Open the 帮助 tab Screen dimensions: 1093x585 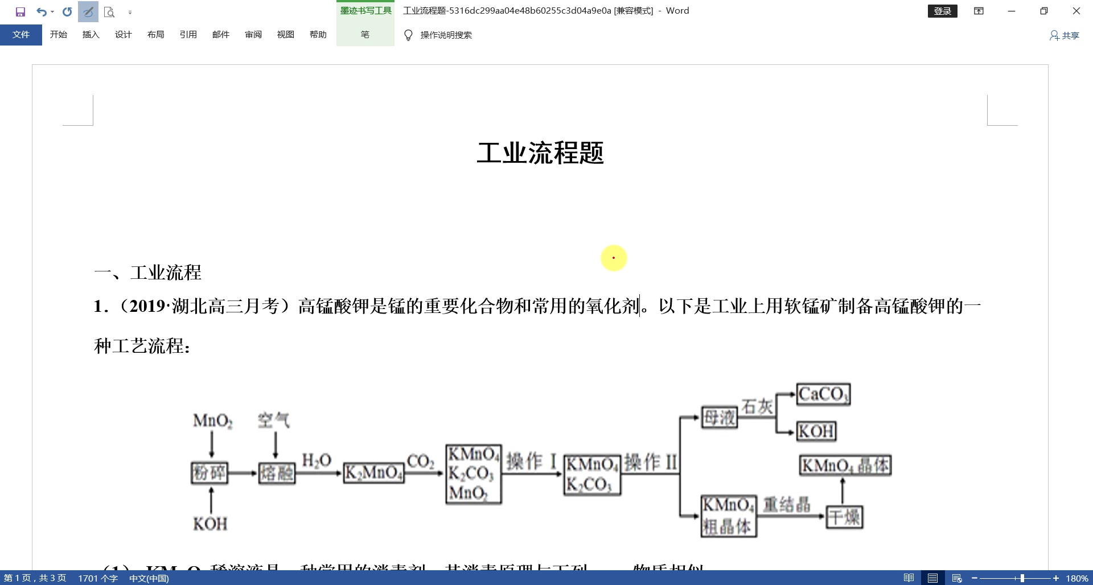318,35
